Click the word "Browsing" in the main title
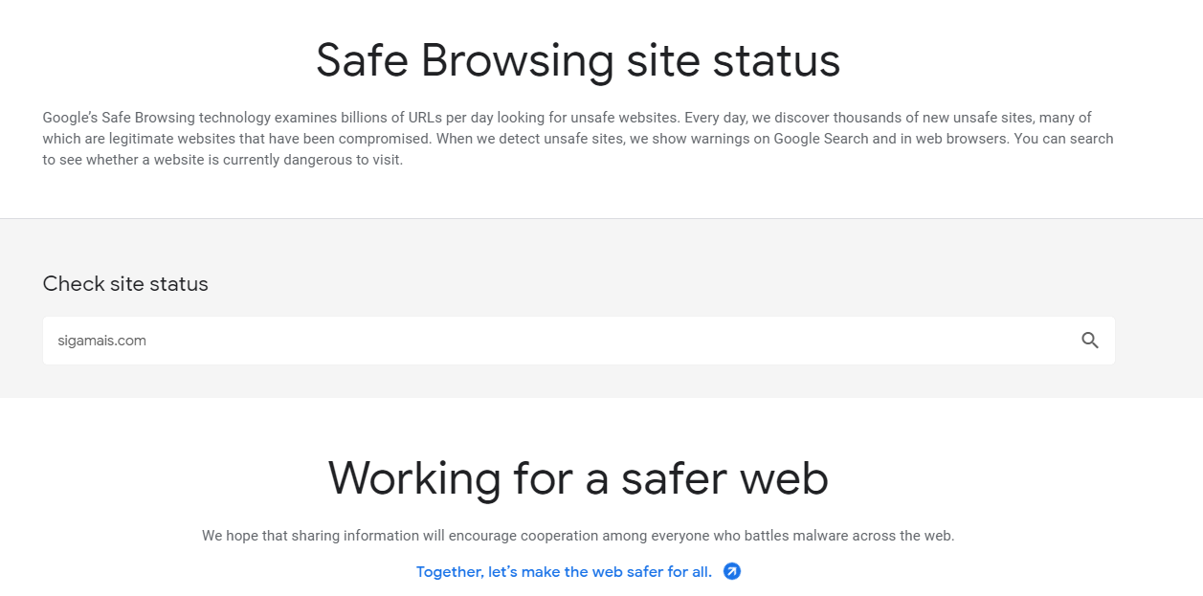The height and width of the screenshot is (596, 1203). pyautogui.click(x=517, y=60)
